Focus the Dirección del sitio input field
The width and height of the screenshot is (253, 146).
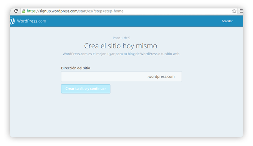click(121, 77)
